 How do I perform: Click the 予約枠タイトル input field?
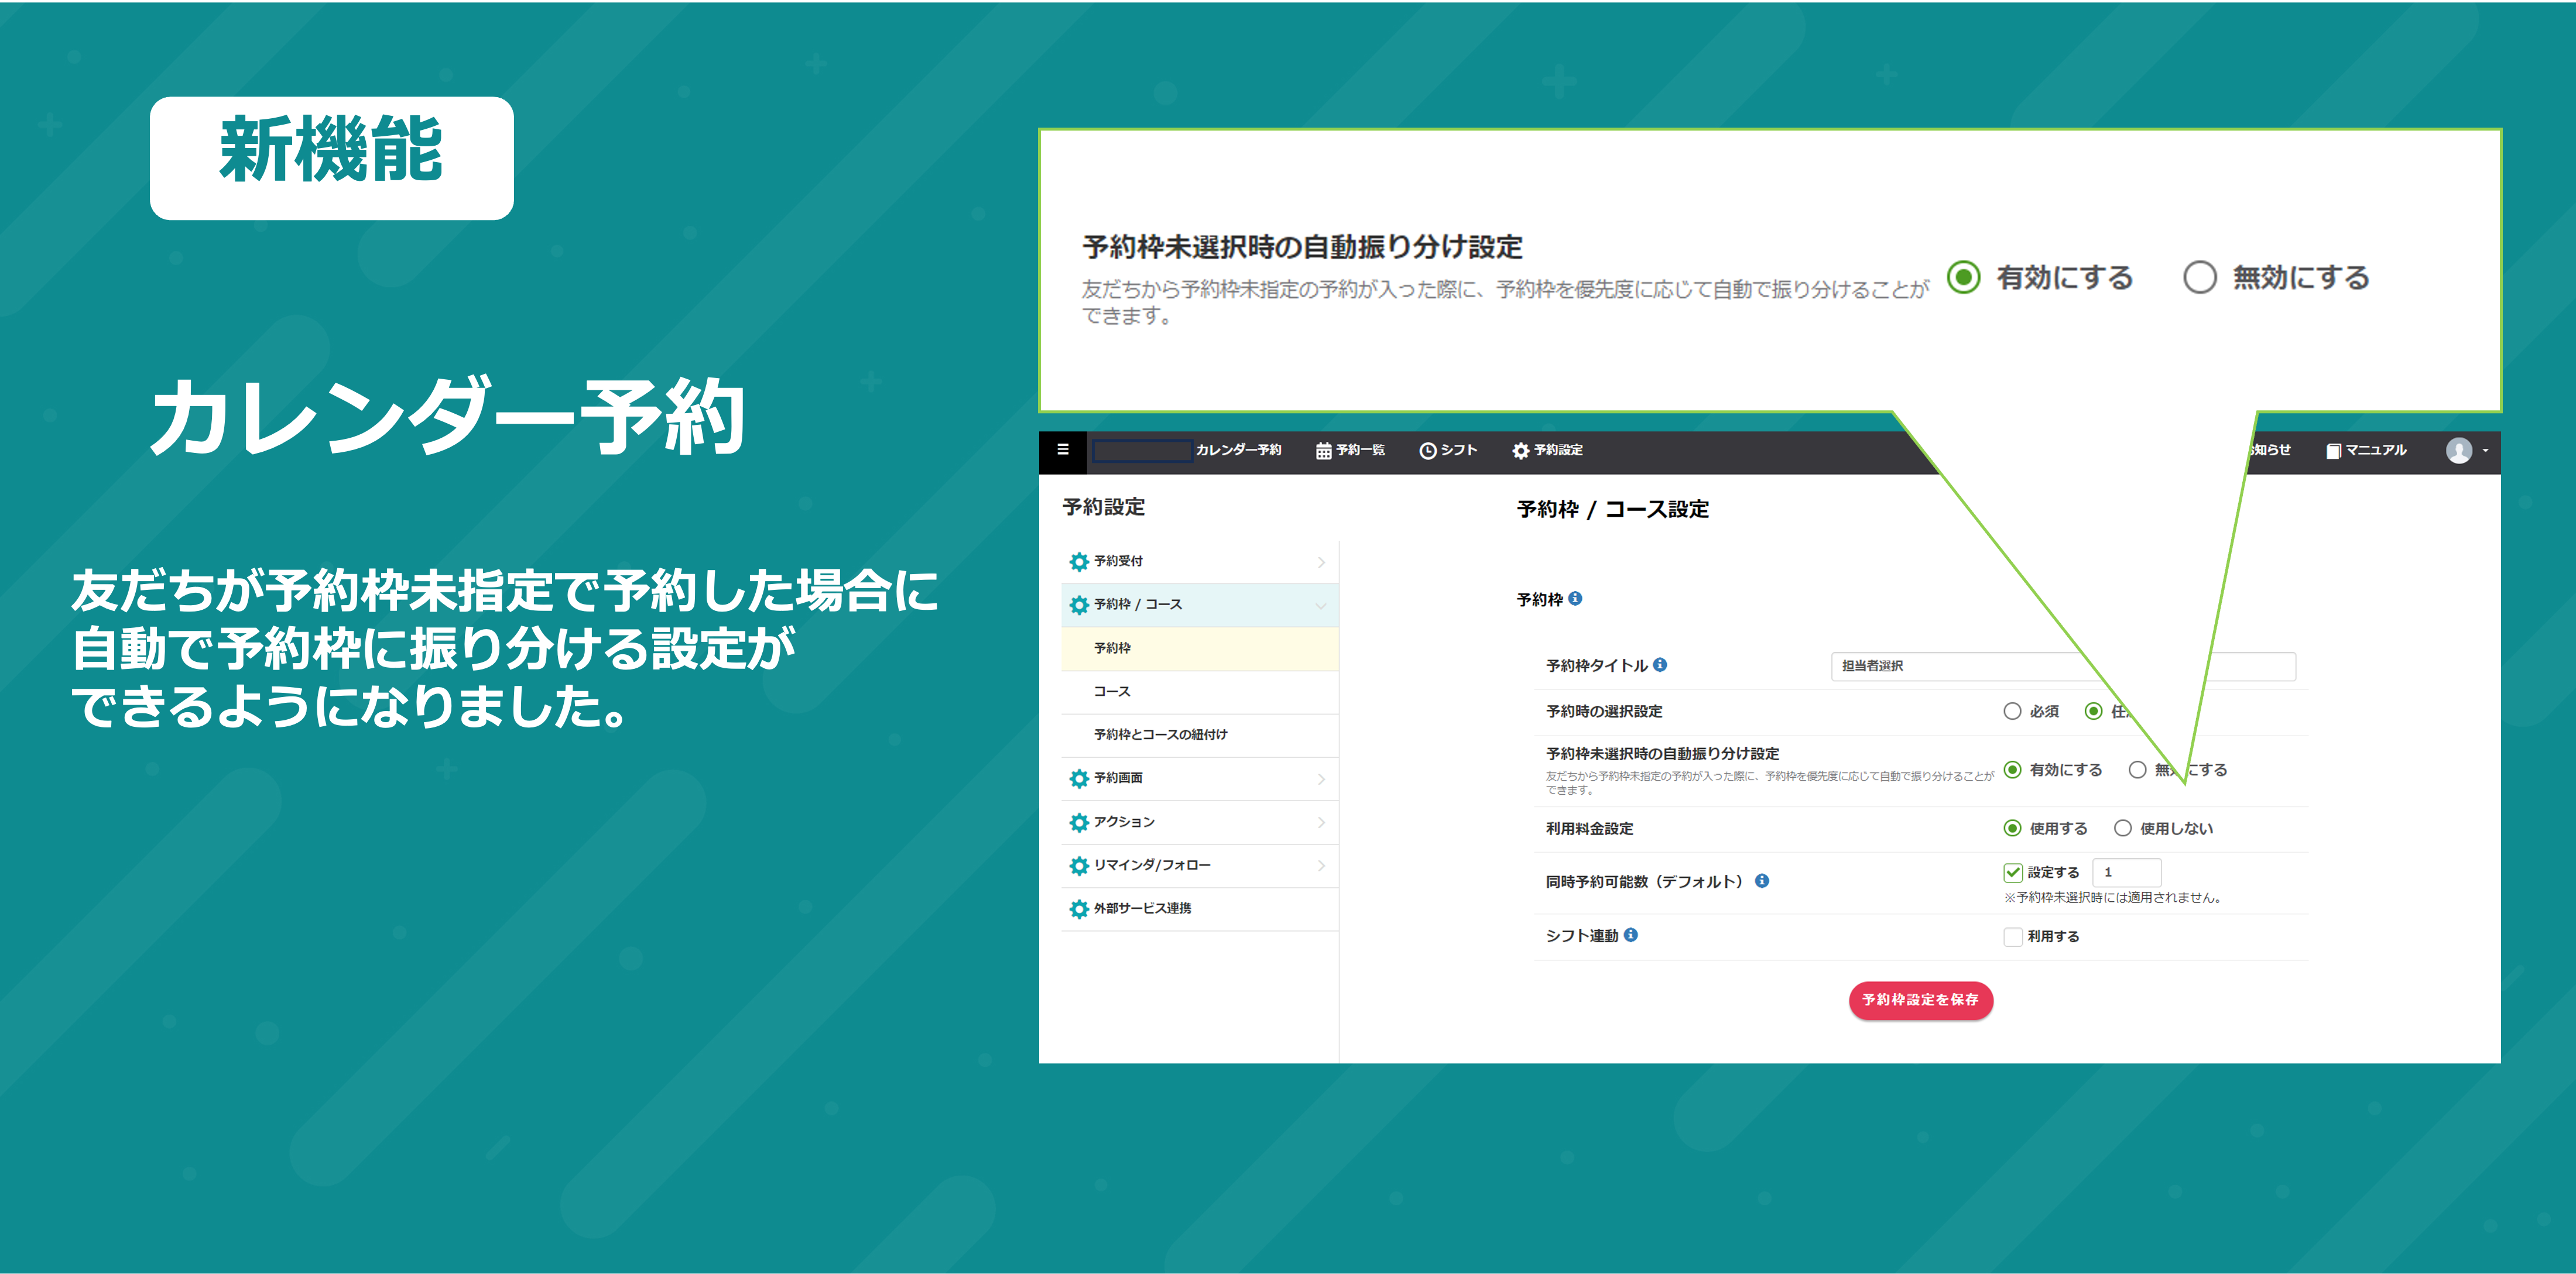[x=2063, y=667]
